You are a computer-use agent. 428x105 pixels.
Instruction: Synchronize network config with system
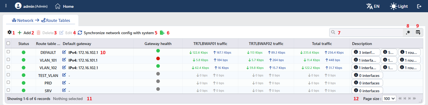coord(116,33)
